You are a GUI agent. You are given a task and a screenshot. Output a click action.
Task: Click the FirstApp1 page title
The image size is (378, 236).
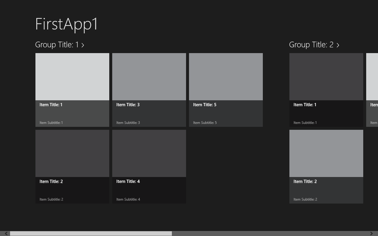66,24
